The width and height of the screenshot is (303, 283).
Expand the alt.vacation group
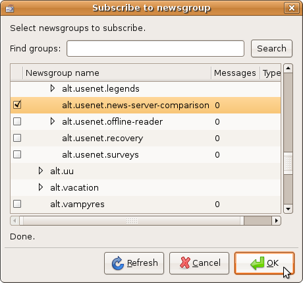tap(41, 187)
